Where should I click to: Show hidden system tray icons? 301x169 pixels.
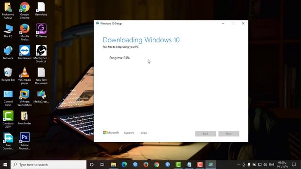tap(238, 165)
